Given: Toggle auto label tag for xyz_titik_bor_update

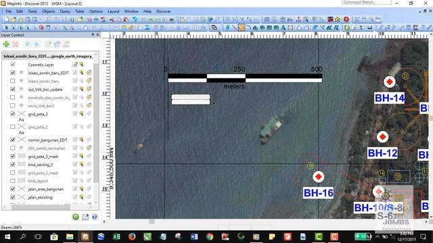Looking at the screenshot, I should click(x=89, y=89).
